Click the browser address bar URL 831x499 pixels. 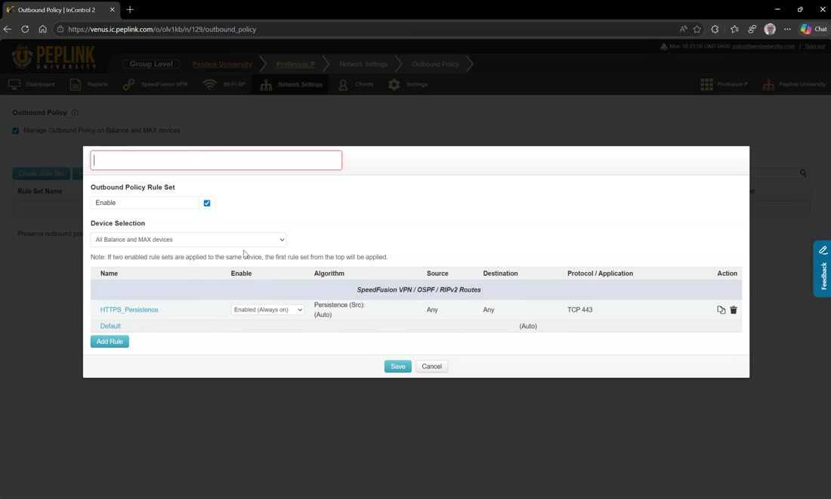(x=162, y=29)
